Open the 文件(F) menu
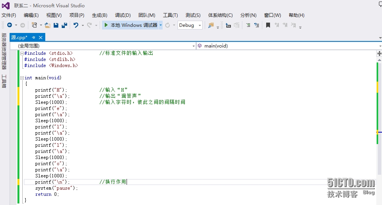This screenshot has height=205, width=382. click(x=9, y=15)
